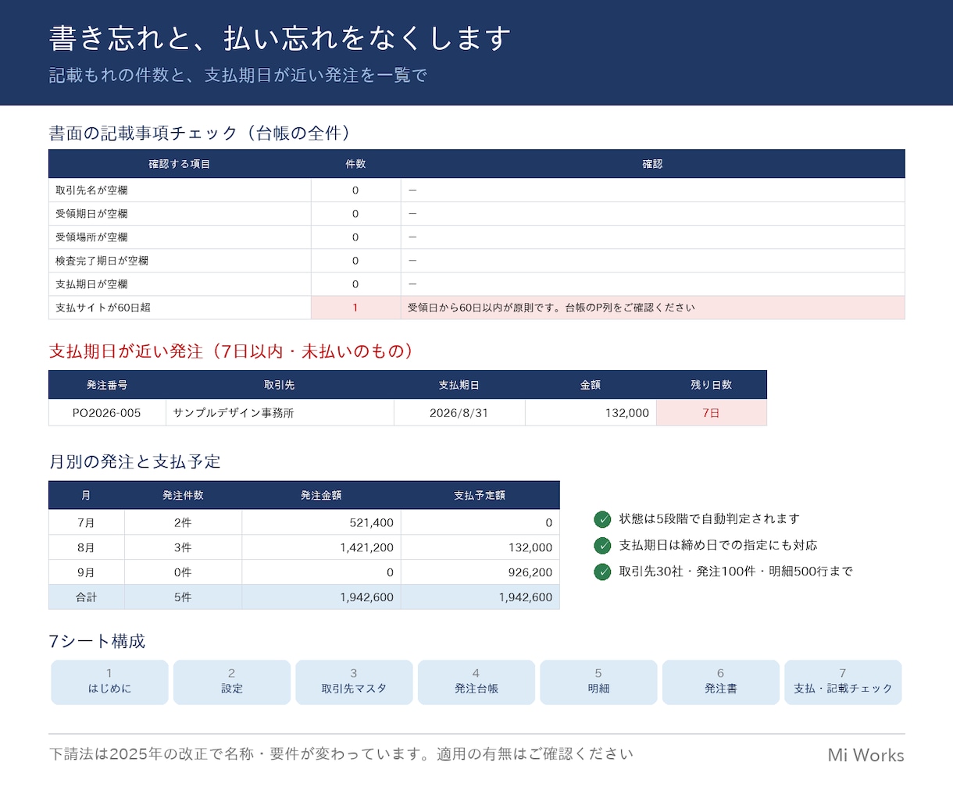Click the footer note 下請法は2025年の改正で名称・要件が変わっています

pyautogui.click(x=234, y=754)
